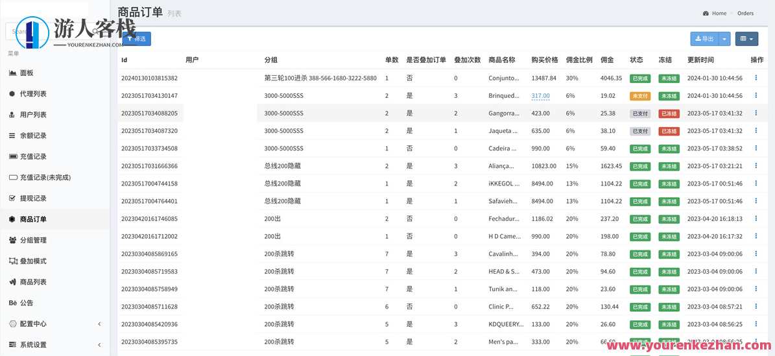Click the 筛选 filter button
The height and width of the screenshot is (356, 775).
(136, 39)
